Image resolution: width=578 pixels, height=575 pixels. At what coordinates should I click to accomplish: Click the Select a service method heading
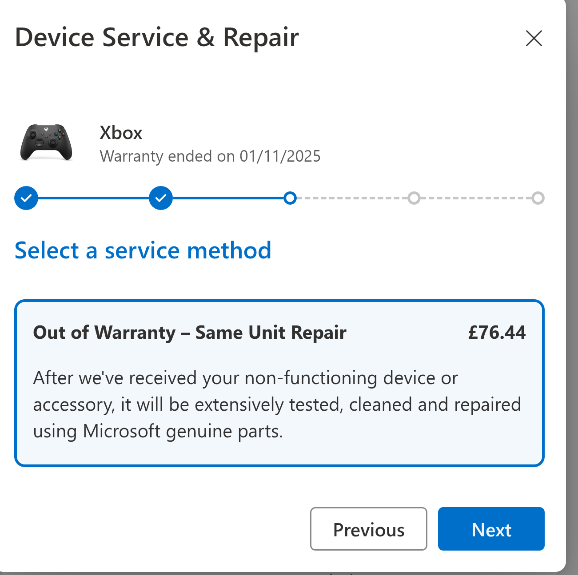(x=143, y=250)
